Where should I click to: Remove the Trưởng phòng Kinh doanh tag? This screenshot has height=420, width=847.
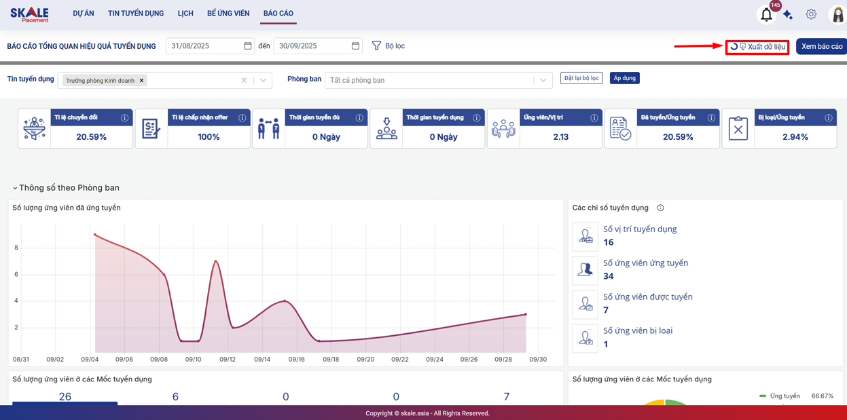pos(141,81)
